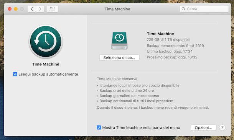The height and width of the screenshot is (140, 234).
Task: Open the Seleziona disco... dialog
Action: 119,58
